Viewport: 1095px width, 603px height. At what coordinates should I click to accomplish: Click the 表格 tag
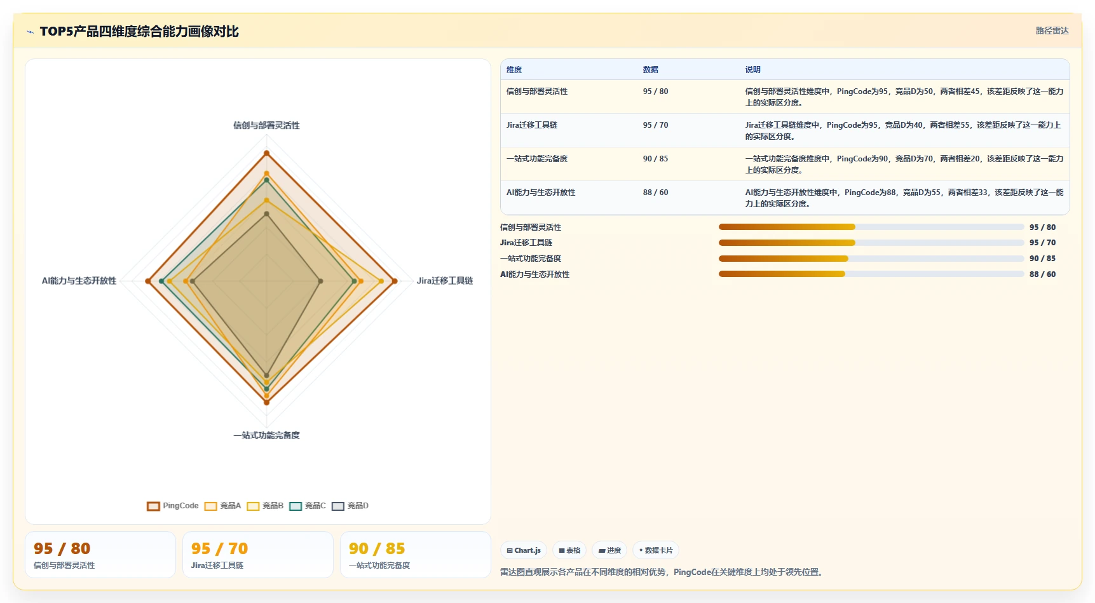pyautogui.click(x=569, y=550)
